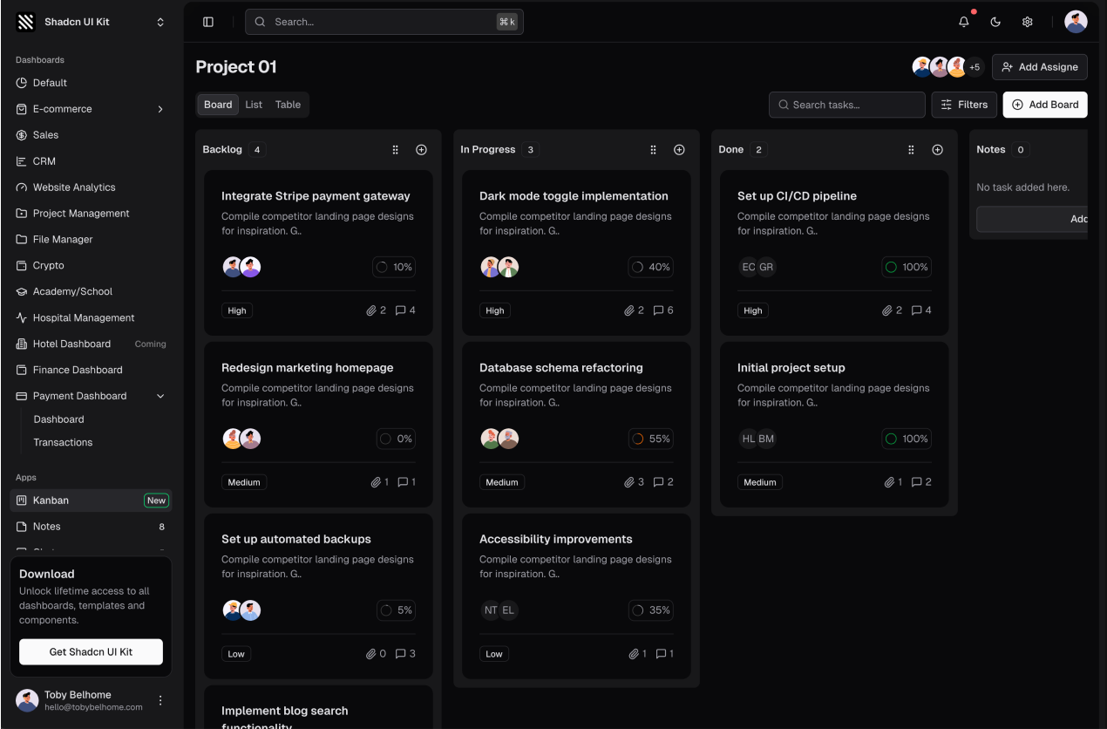Collapse the Payment Dashboard submenu
1107x729 pixels.
(160, 396)
